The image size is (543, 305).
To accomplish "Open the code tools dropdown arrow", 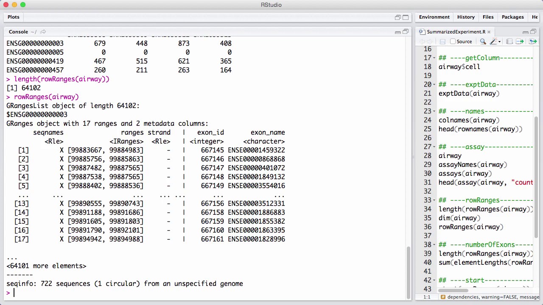I will pos(499,42).
